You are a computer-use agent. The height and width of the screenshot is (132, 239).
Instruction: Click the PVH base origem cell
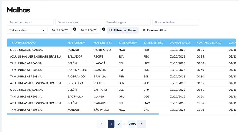122,70
